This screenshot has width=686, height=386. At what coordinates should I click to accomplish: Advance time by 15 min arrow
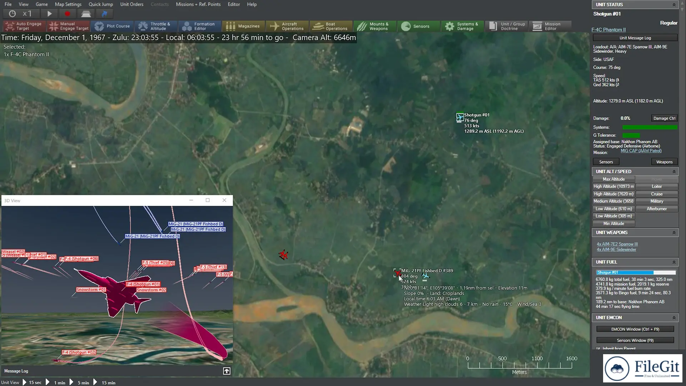click(95, 382)
